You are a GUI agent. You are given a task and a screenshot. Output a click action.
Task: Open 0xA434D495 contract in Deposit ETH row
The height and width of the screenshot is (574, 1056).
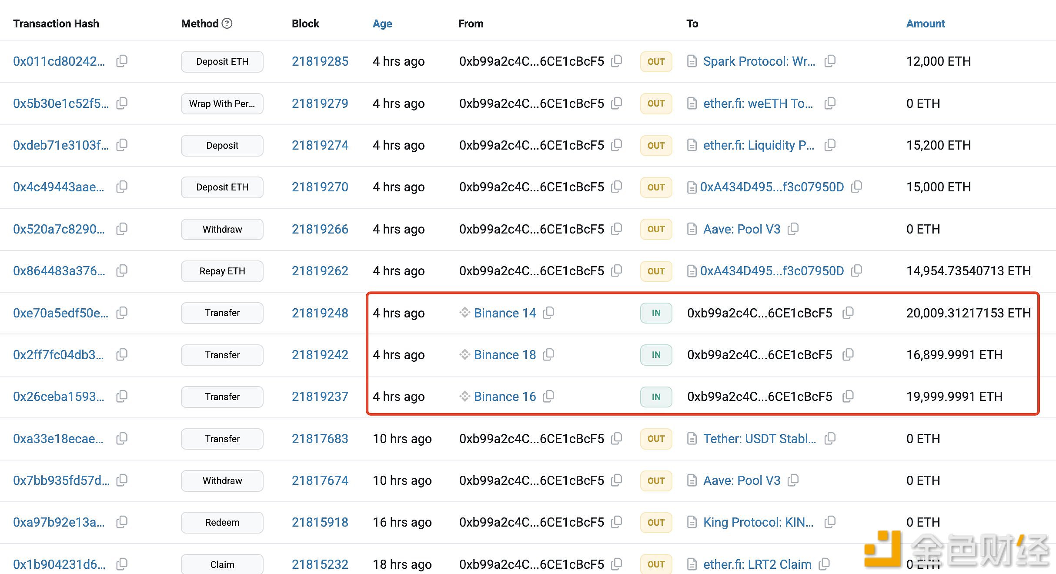772,187
